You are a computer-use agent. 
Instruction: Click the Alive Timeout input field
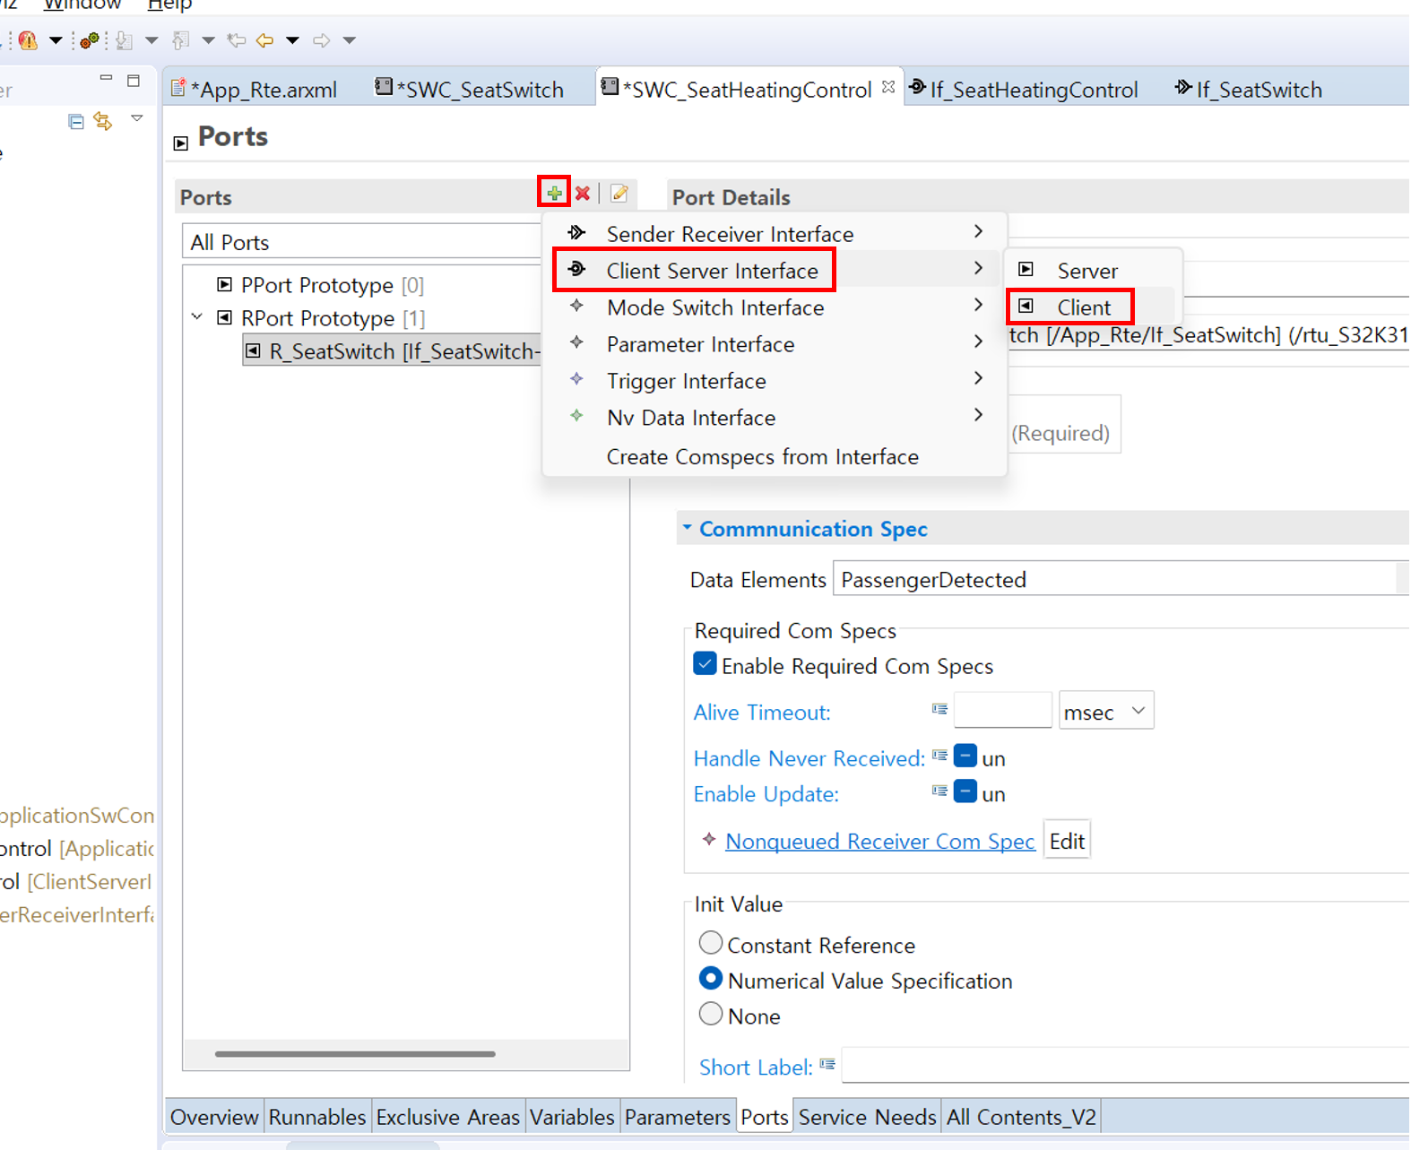[1002, 711]
